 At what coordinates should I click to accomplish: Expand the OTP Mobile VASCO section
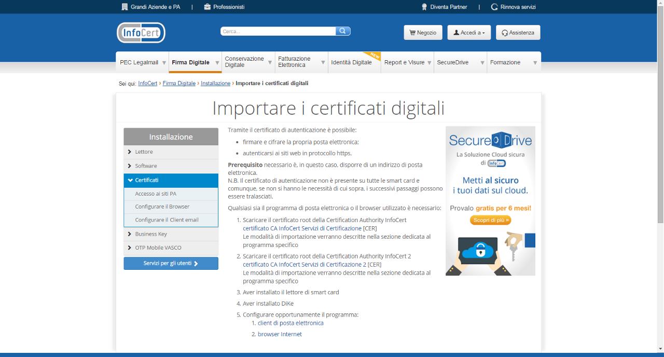point(171,248)
